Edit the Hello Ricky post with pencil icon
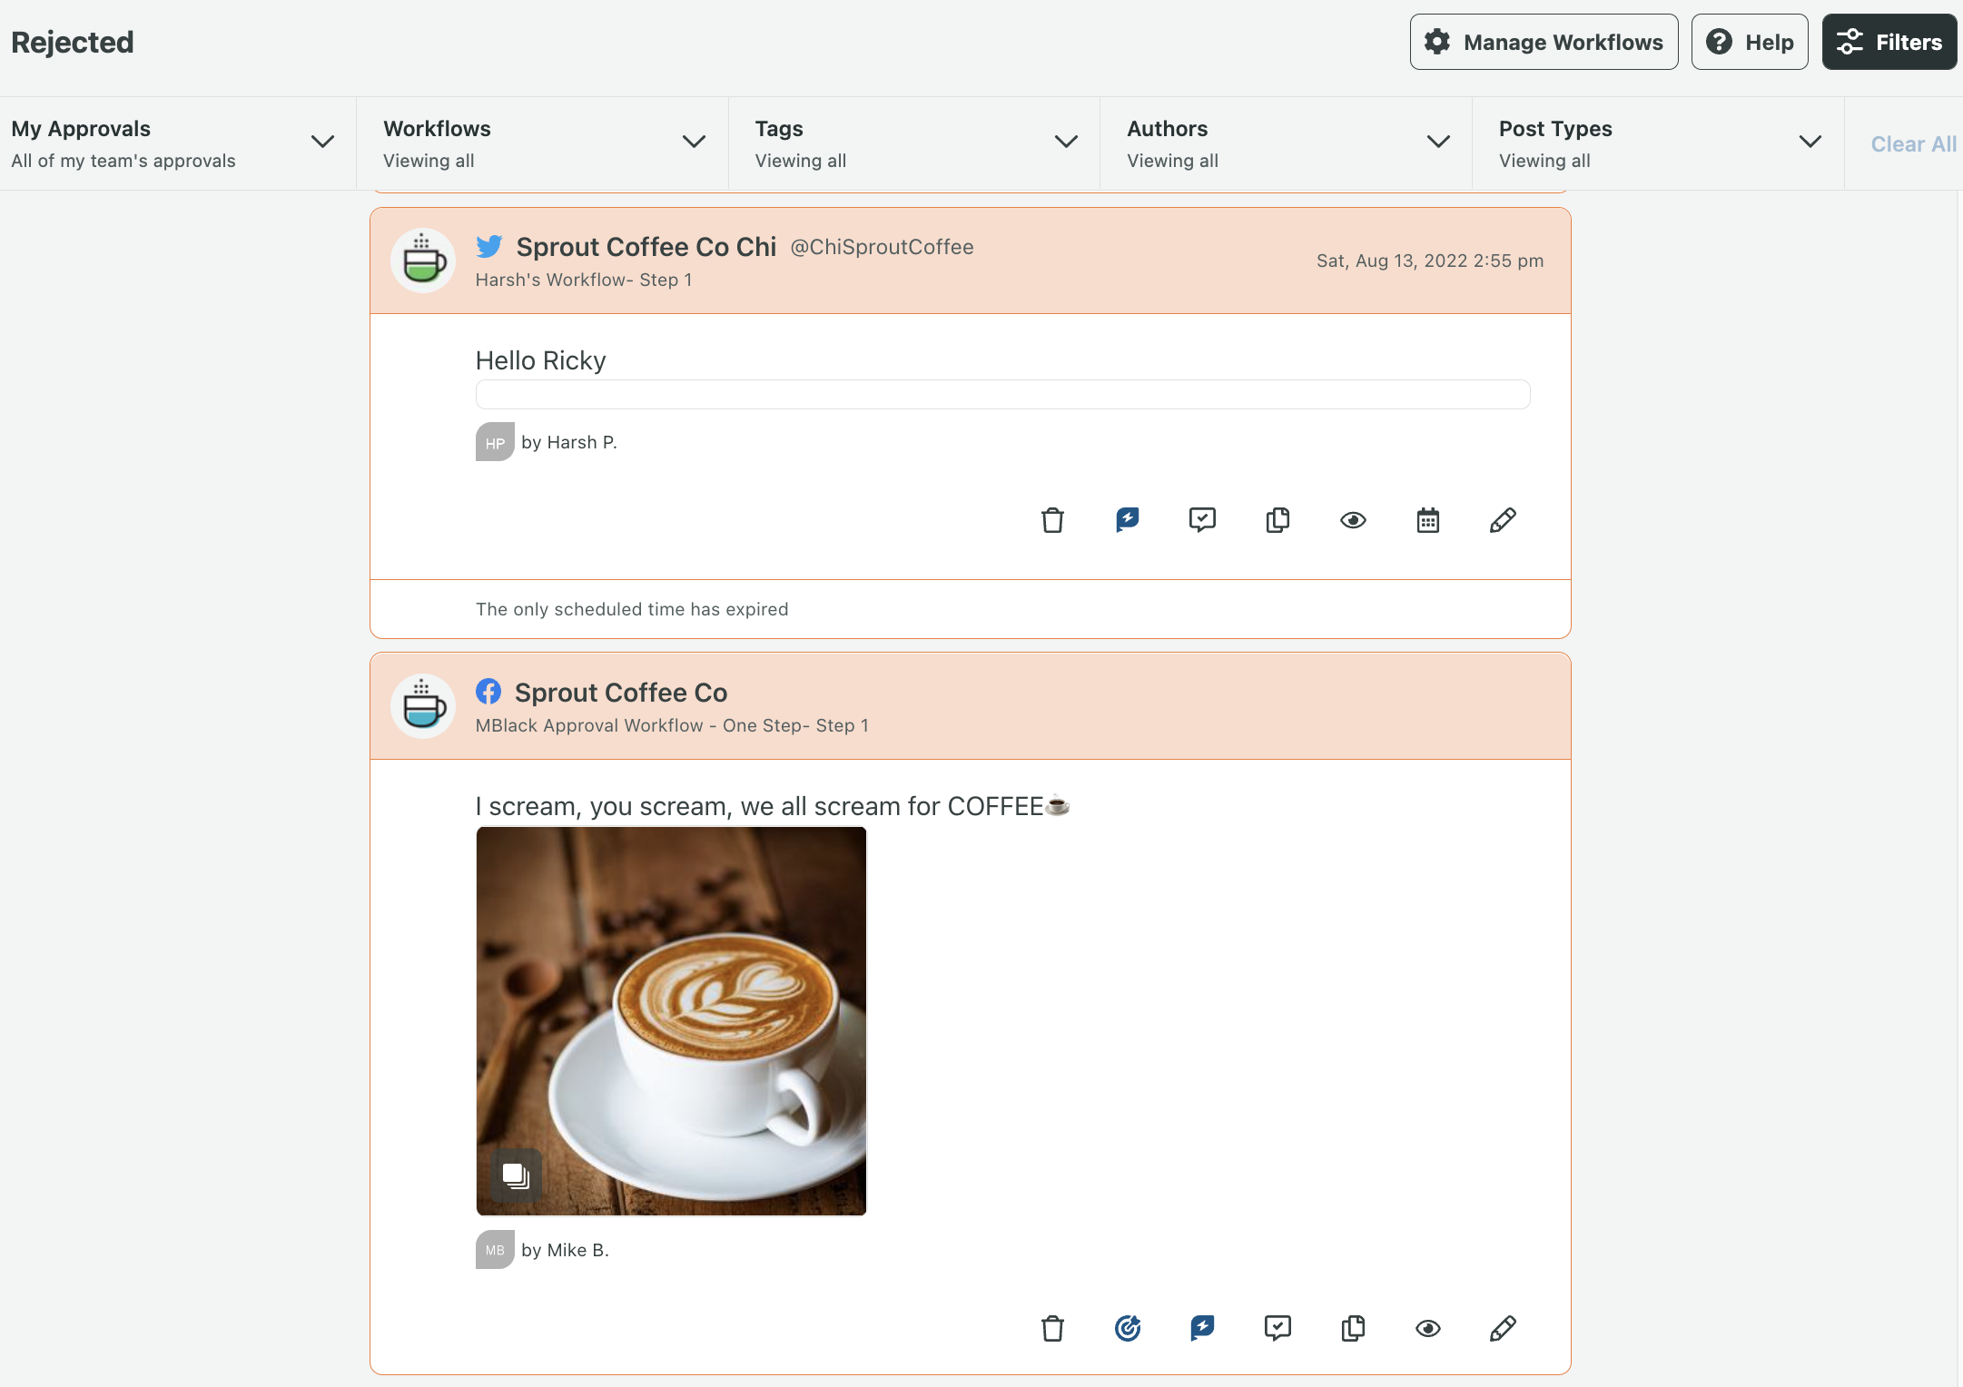This screenshot has height=1387, width=1963. pyautogui.click(x=1503, y=520)
